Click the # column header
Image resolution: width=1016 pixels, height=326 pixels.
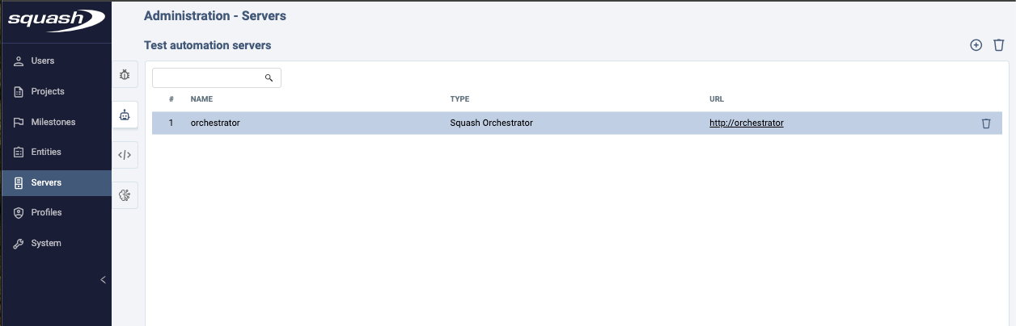(171, 99)
